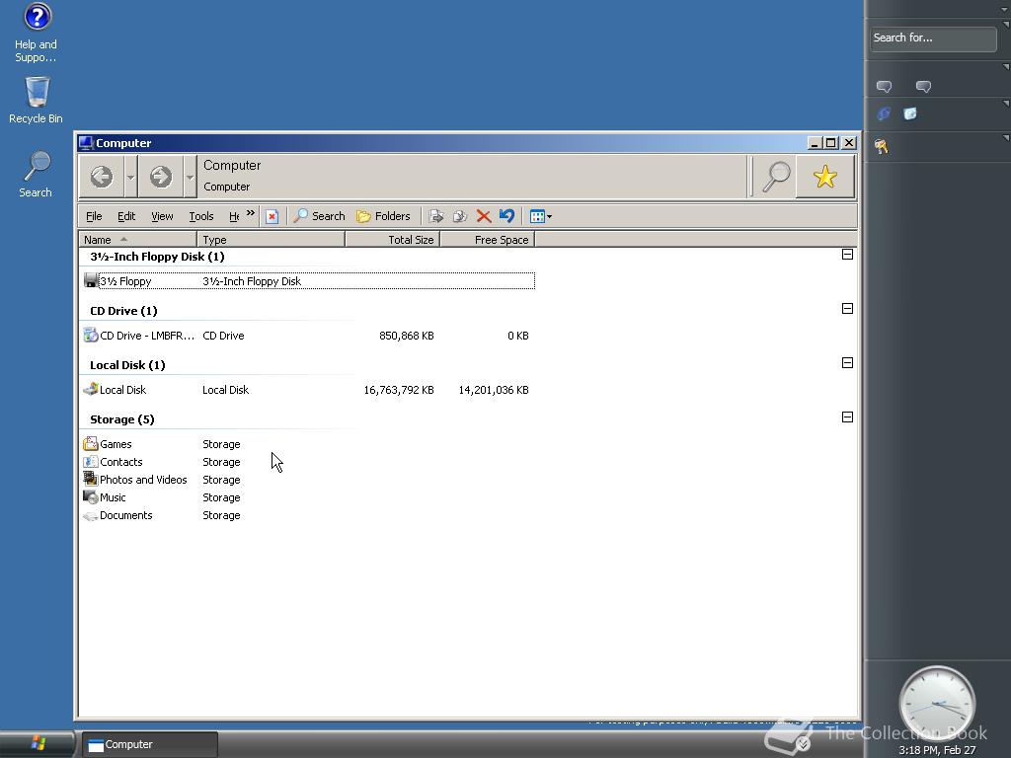Click the Computer taskbar button
Viewport: 1011px width, 758px height.
[x=150, y=744]
